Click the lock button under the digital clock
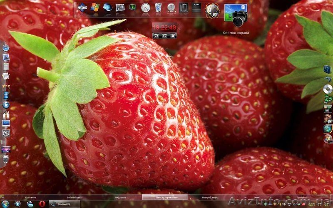333x208 pixels. point(172,36)
